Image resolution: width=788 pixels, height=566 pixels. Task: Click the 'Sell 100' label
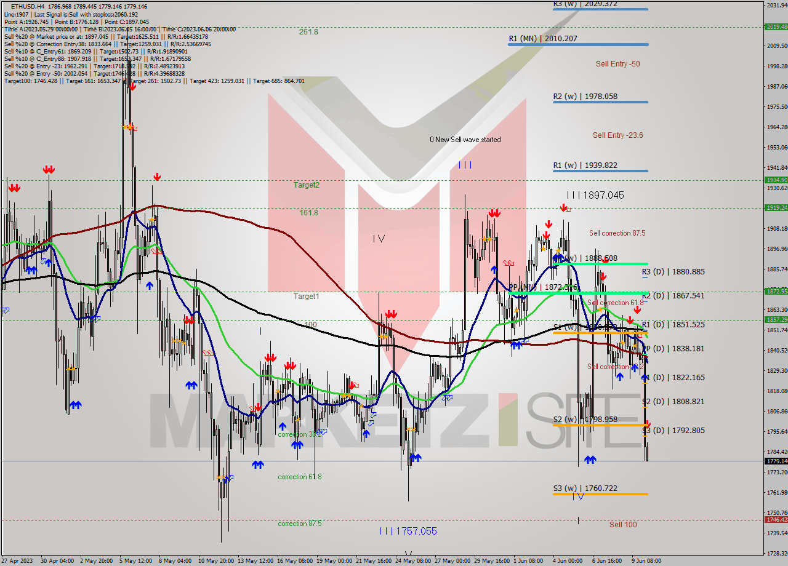pyautogui.click(x=623, y=525)
